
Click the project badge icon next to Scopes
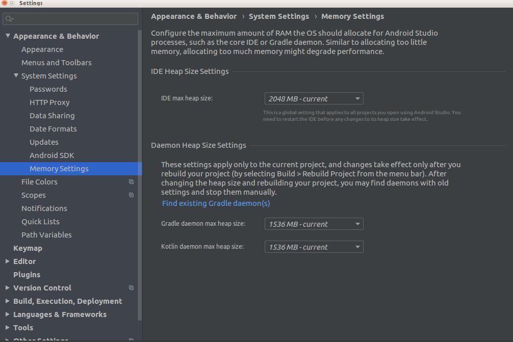[x=131, y=195]
